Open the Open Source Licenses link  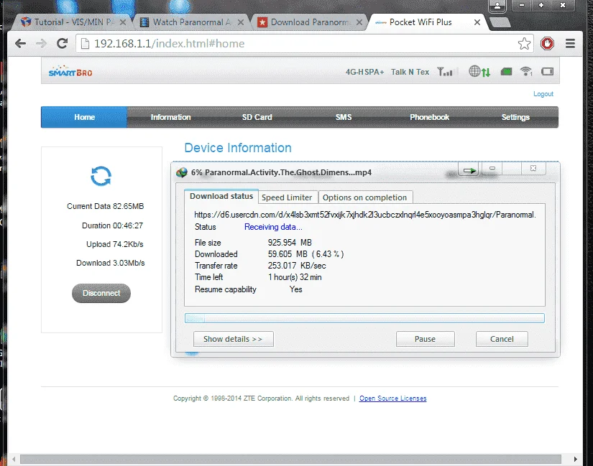pyautogui.click(x=393, y=399)
